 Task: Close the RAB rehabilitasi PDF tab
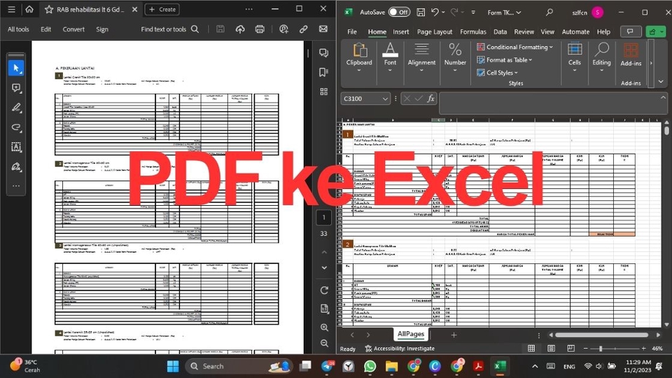(x=134, y=9)
